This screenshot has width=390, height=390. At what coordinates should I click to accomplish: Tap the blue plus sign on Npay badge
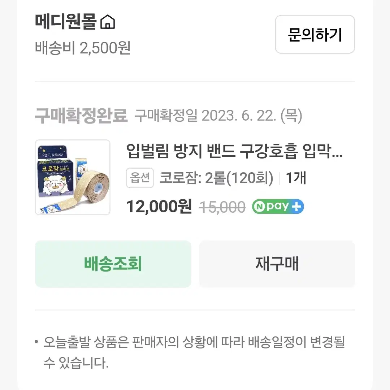click(296, 207)
